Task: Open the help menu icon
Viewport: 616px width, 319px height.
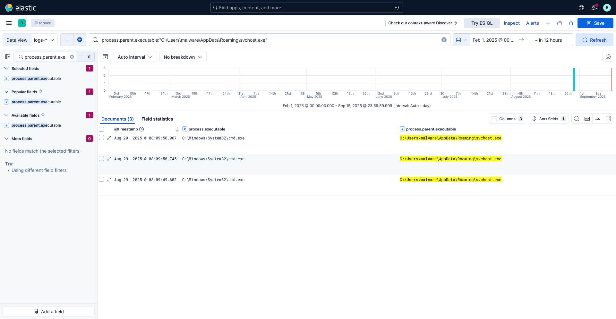Action: point(581,8)
